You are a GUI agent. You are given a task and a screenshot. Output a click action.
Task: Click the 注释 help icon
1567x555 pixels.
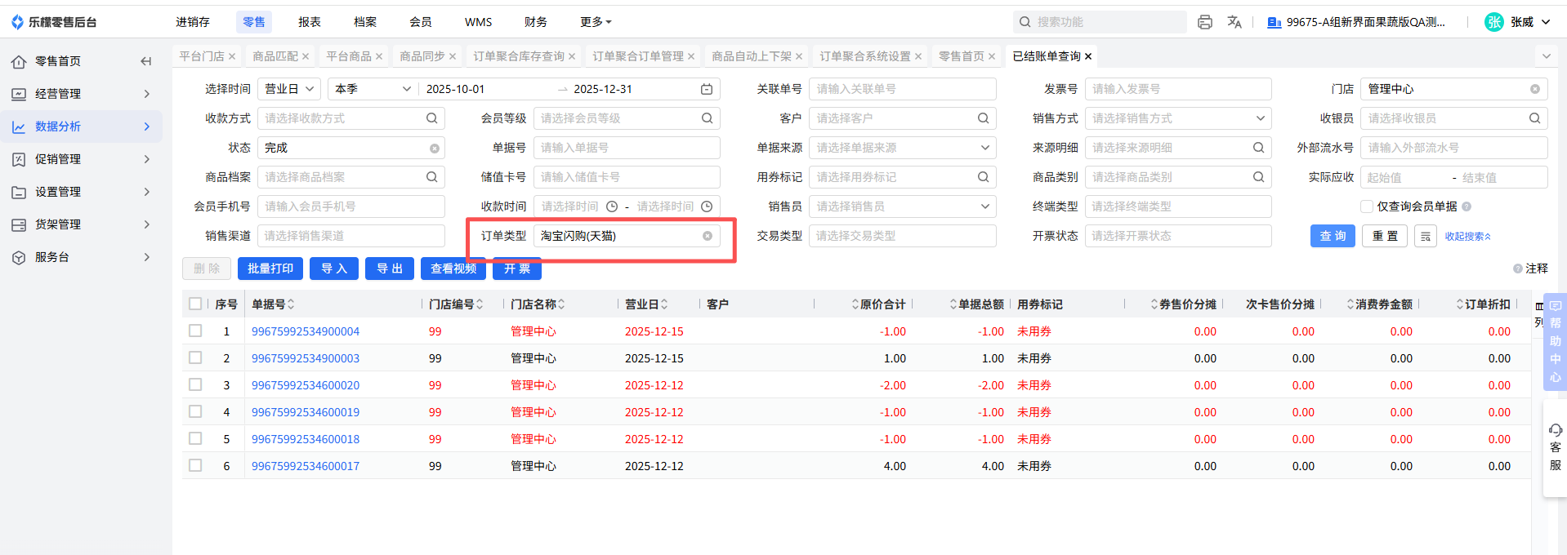coord(1518,269)
